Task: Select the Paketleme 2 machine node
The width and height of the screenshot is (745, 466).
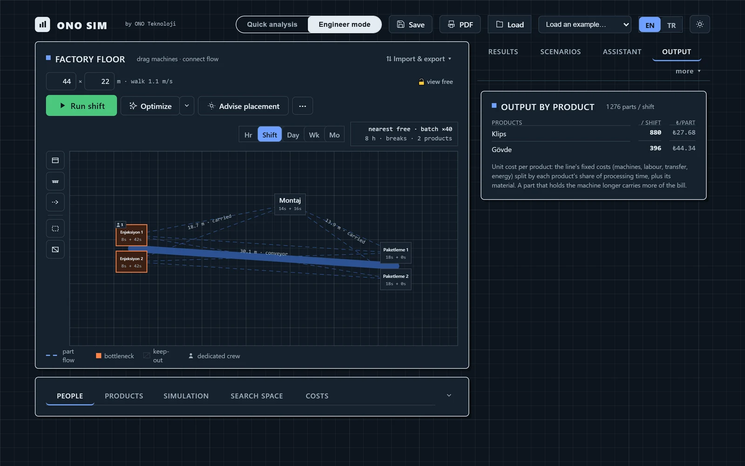Action: coord(396,280)
